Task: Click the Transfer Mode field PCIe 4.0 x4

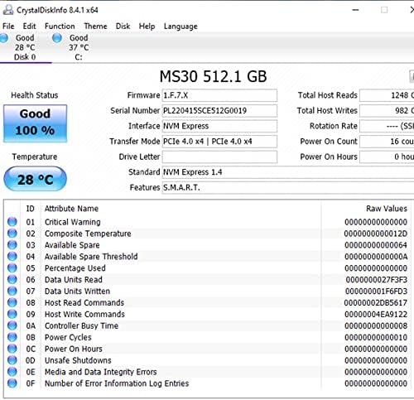Action: click(219, 142)
